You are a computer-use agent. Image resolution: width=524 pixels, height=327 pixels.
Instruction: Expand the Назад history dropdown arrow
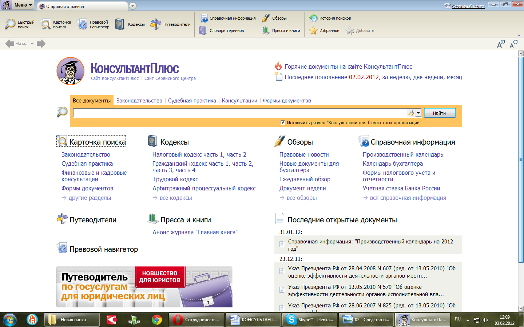pos(32,44)
